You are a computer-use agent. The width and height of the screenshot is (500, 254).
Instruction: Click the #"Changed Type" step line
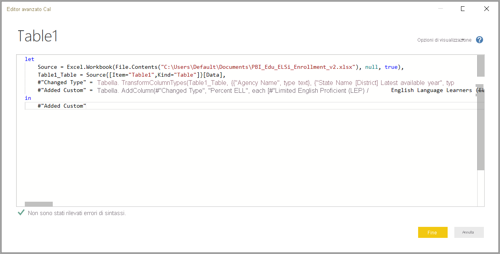(x=246, y=83)
